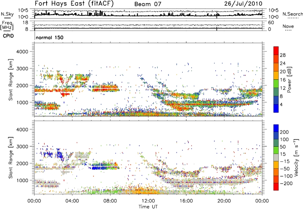This screenshot has width=303, height=209.
Task: Click the '-200' Velocity colorbar label
Action: tap(286, 183)
